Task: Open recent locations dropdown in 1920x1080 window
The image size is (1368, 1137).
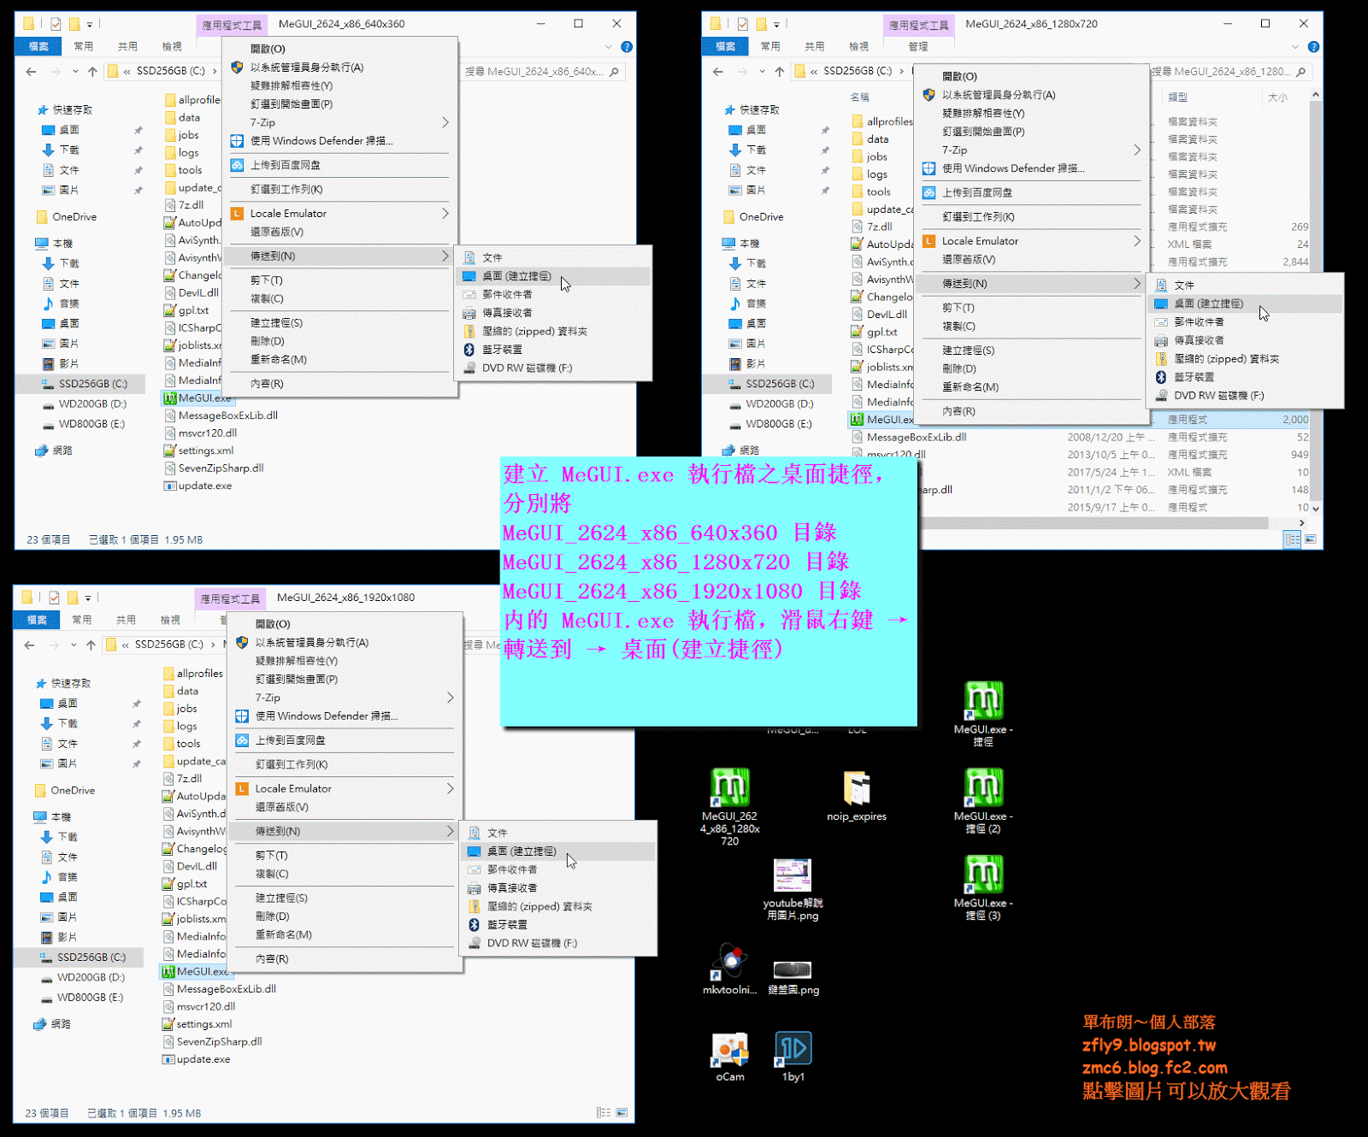Action: 74,645
